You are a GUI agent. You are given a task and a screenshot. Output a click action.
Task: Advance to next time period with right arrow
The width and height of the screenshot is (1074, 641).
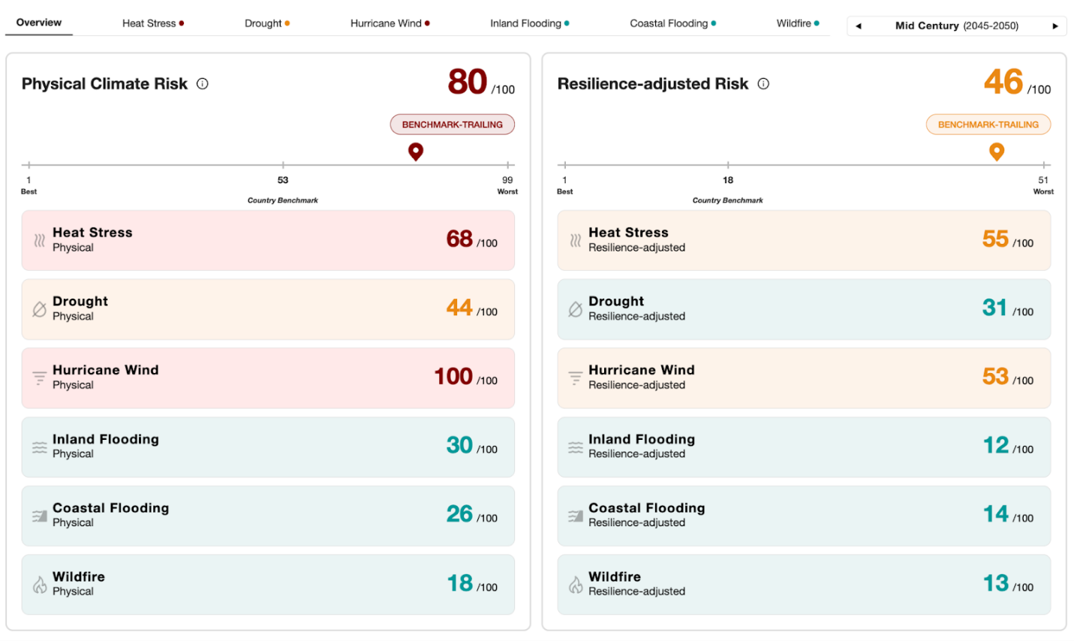(1055, 26)
